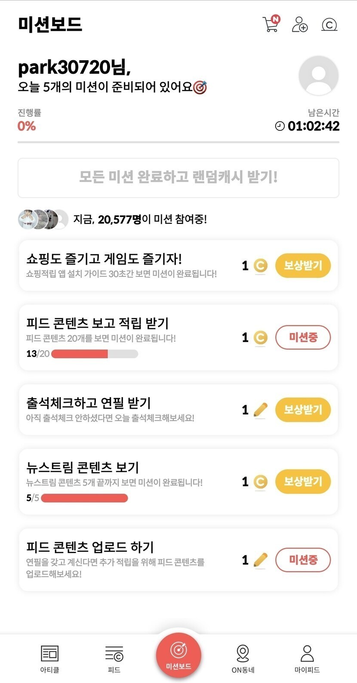The width and height of the screenshot is (357, 683).
Task: Tap the coin icon on 뉴스트림 mission
Action: click(260, 482)
